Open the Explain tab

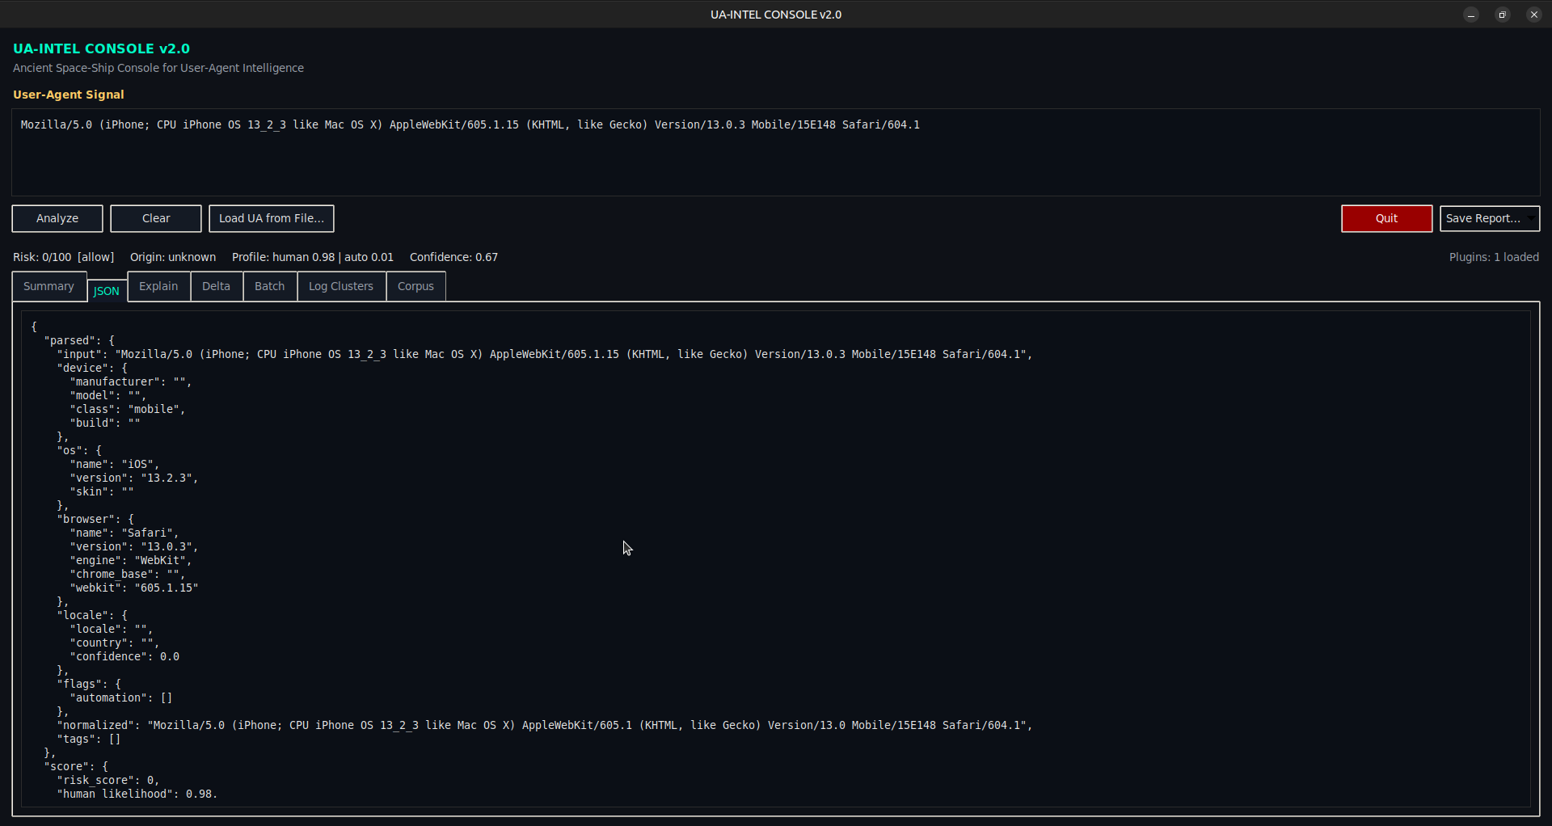tap(158, 286)
